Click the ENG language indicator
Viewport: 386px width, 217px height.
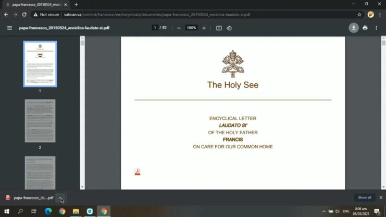pos(346,211)
